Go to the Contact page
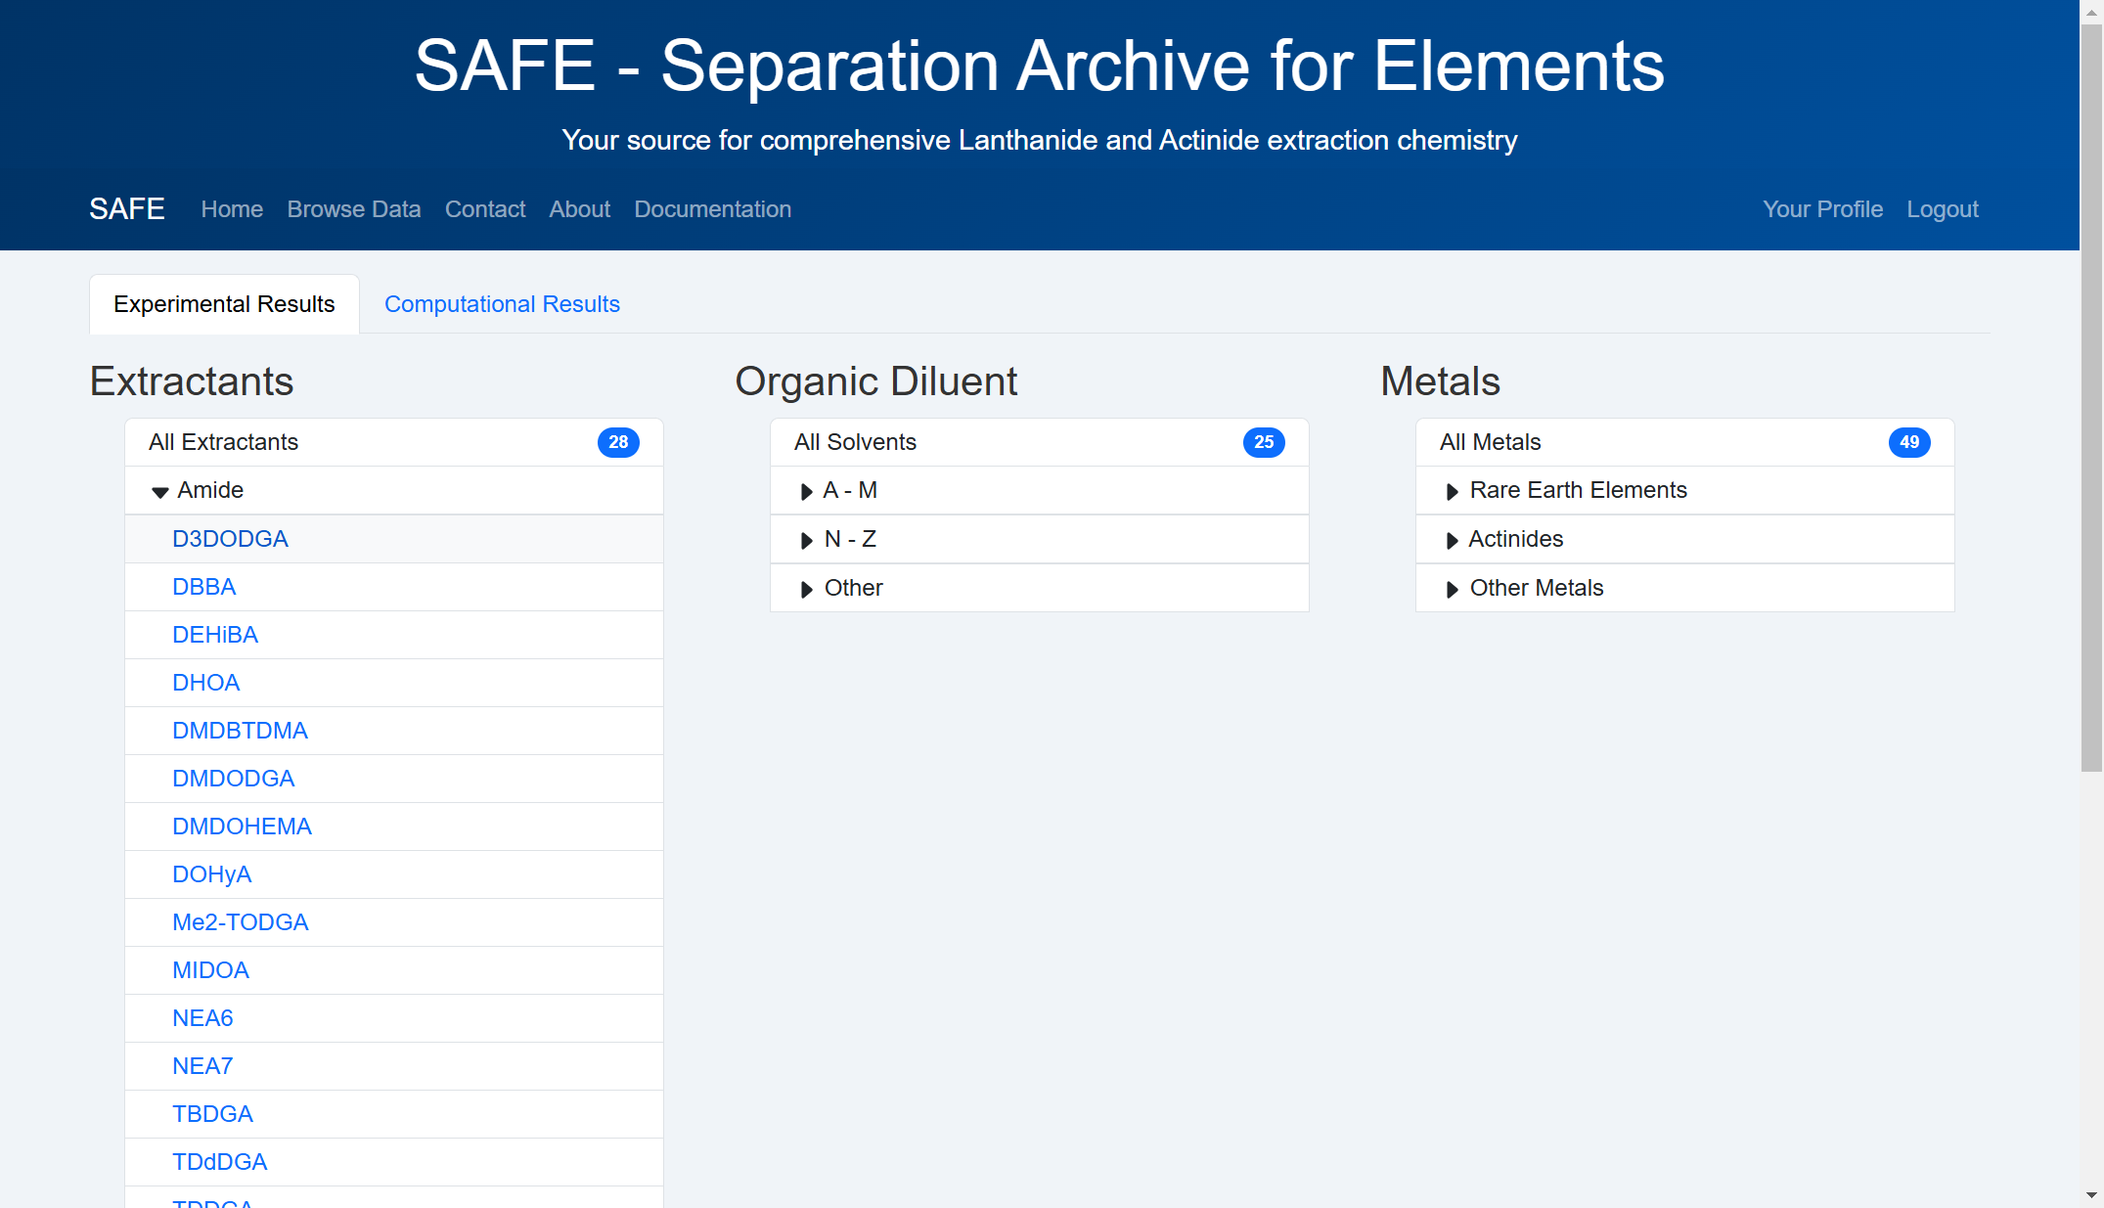Image resolution: width=2104 pixels, height=1208 pixels. pyautogui.click(x=485, y=209)
